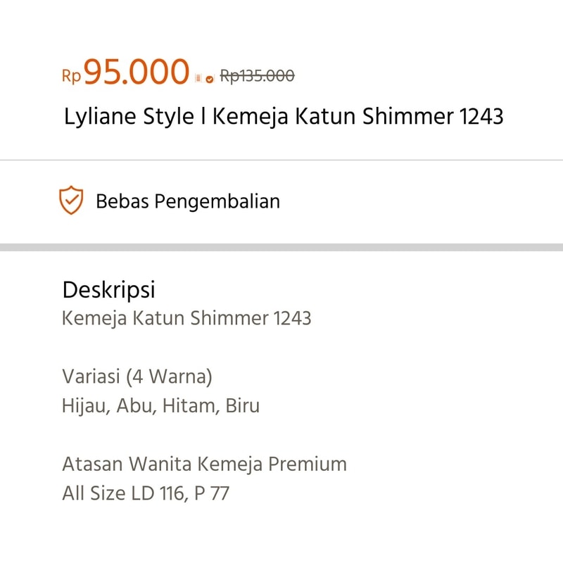Tap the orange shield checkmark icon
563x563 pixels.
(71, 201)
